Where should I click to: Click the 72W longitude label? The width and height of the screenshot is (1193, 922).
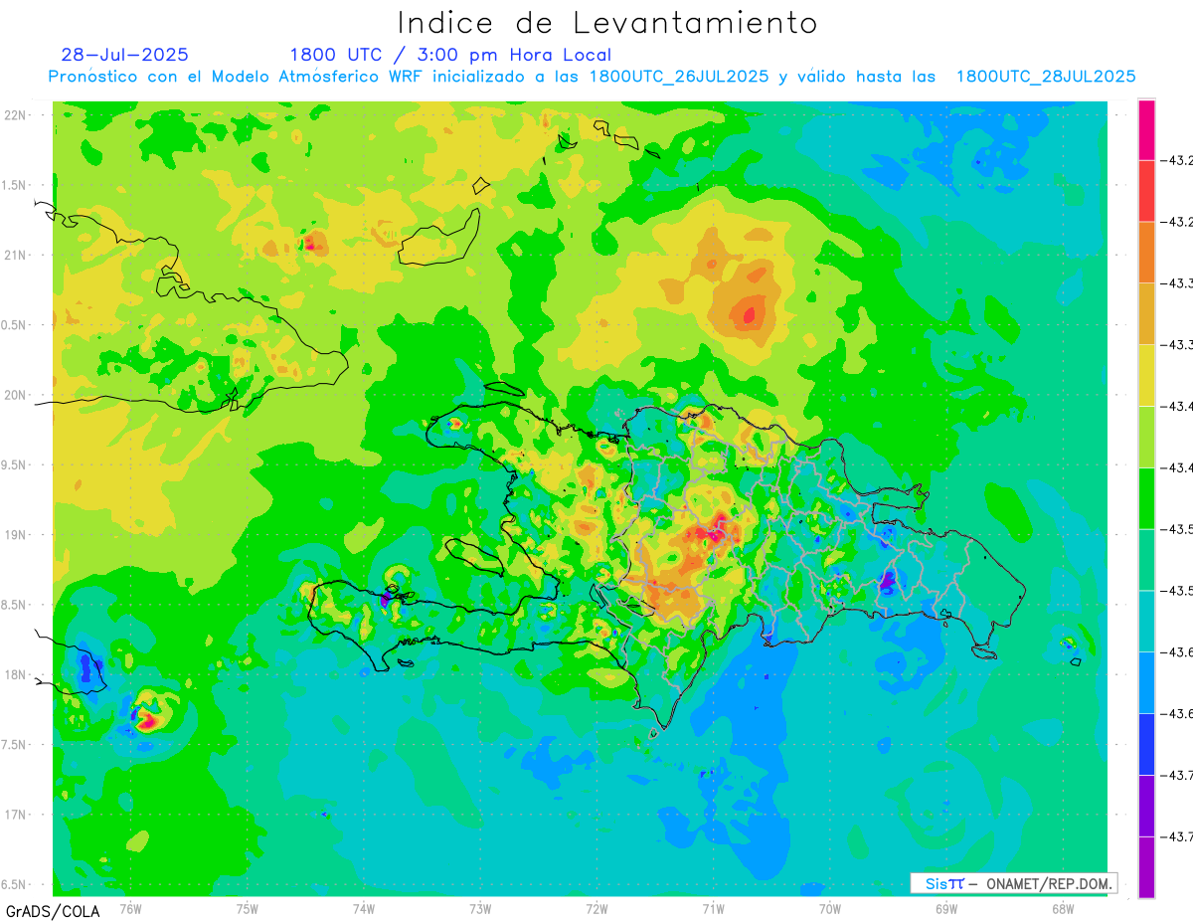click(596, 908)
